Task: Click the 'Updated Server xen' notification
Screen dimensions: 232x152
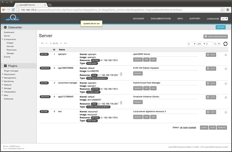Action: click(x=91, y=24)
